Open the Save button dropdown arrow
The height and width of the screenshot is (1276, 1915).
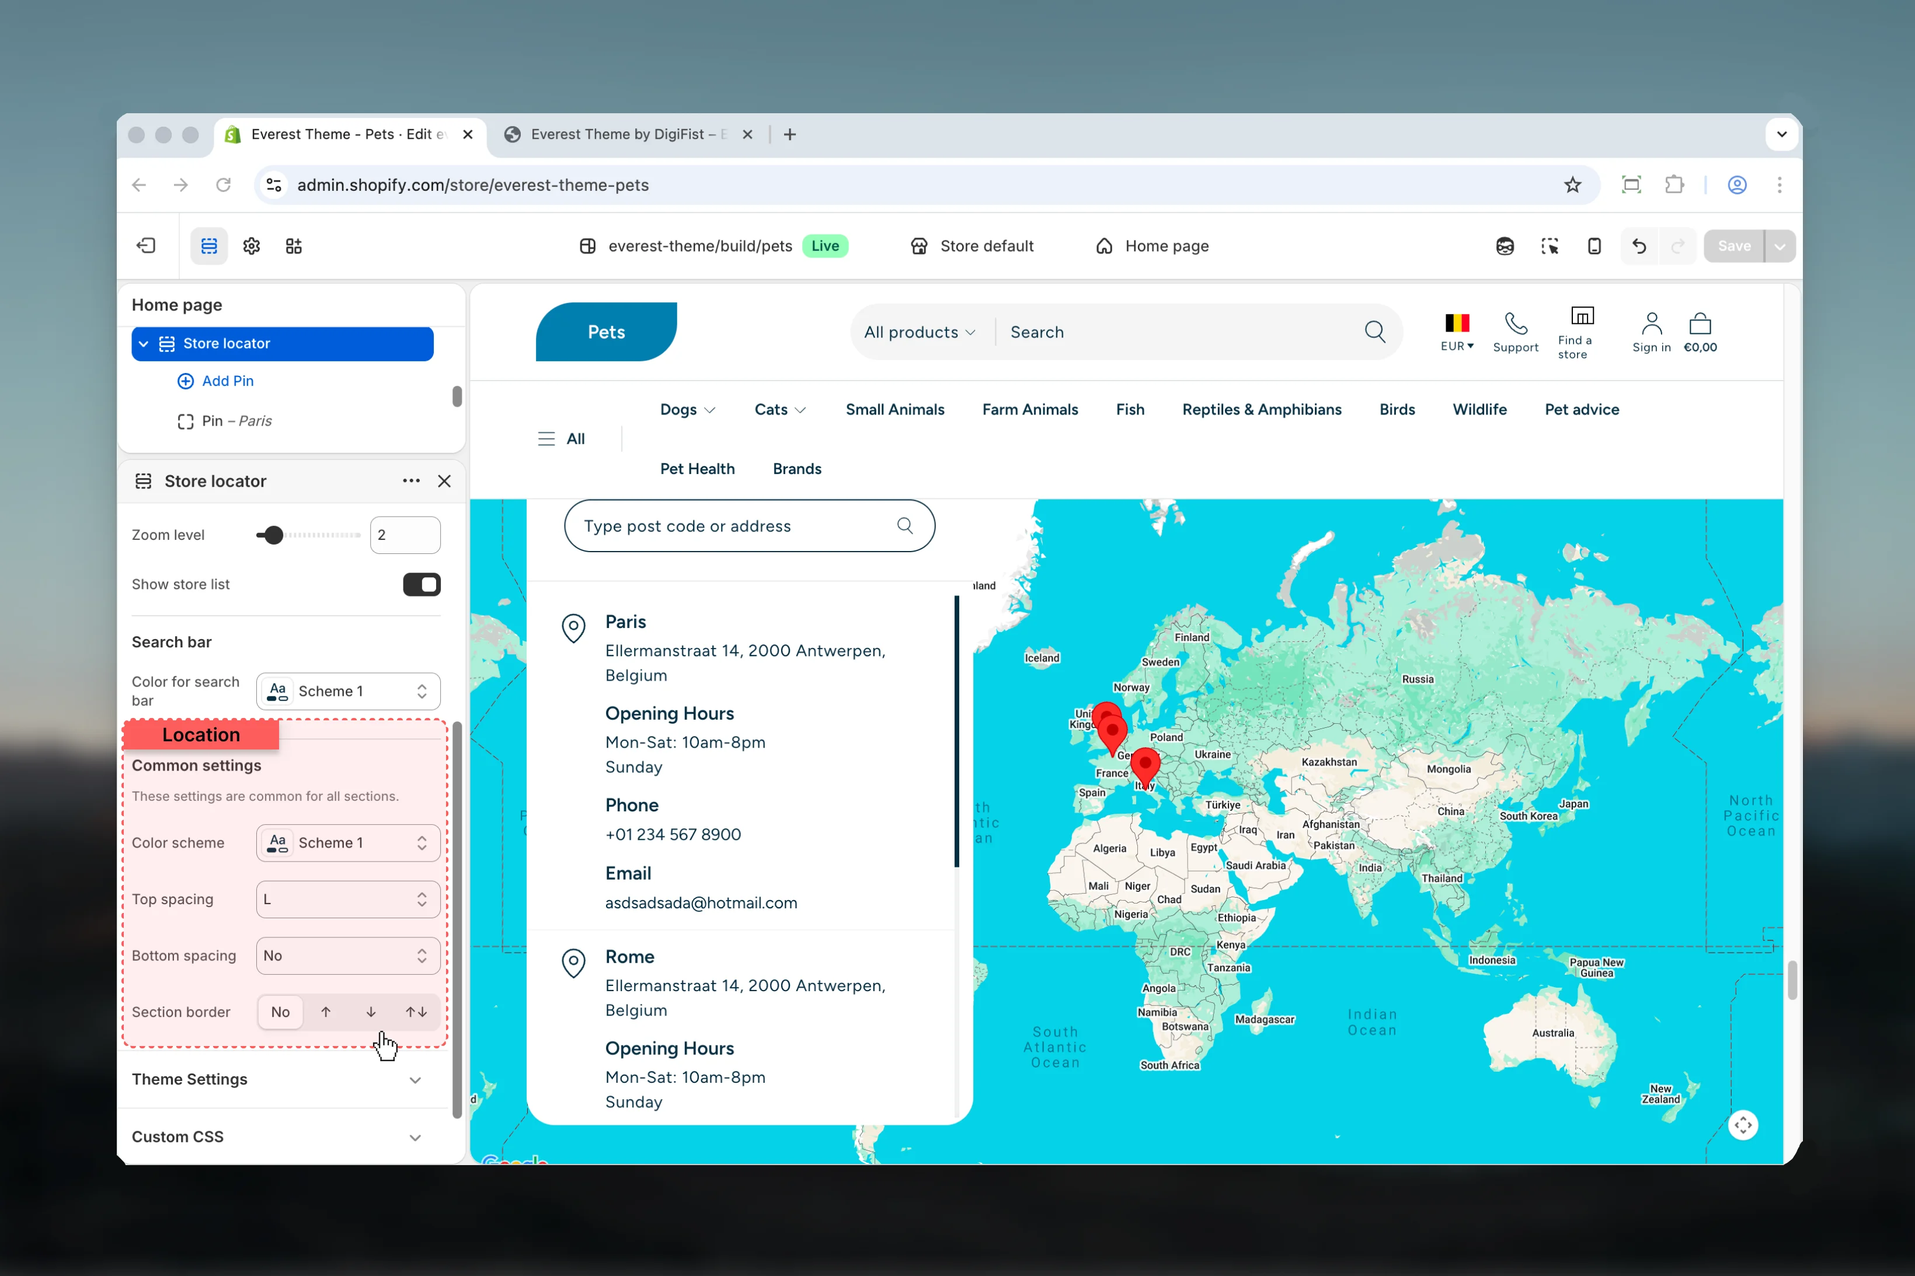1780,246
